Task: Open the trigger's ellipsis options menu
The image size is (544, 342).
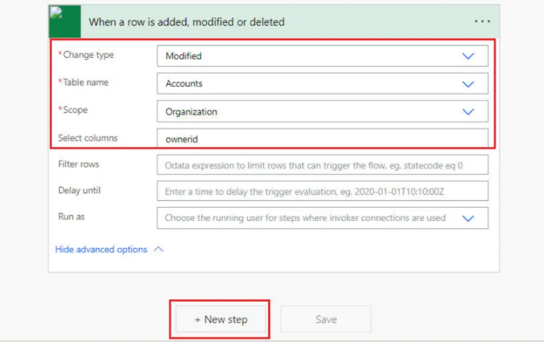Action: coord(482,21)
